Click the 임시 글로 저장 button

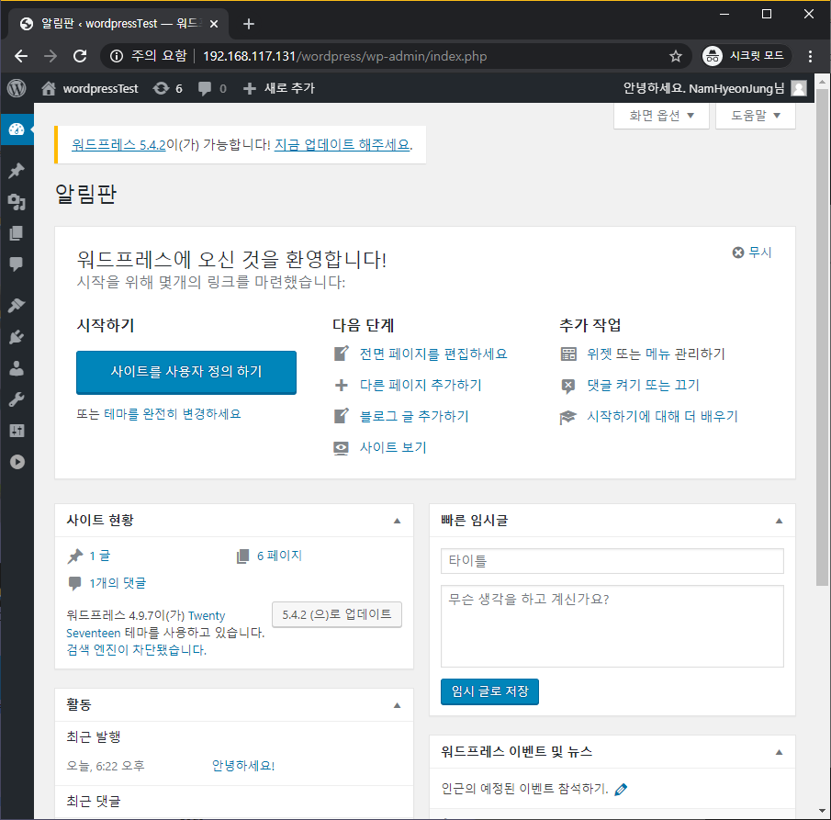pyautogui.click(x=489, y=692)
